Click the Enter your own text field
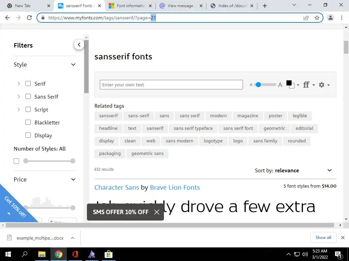This screenshot has height=261, width=349. (x=171, y=85)
